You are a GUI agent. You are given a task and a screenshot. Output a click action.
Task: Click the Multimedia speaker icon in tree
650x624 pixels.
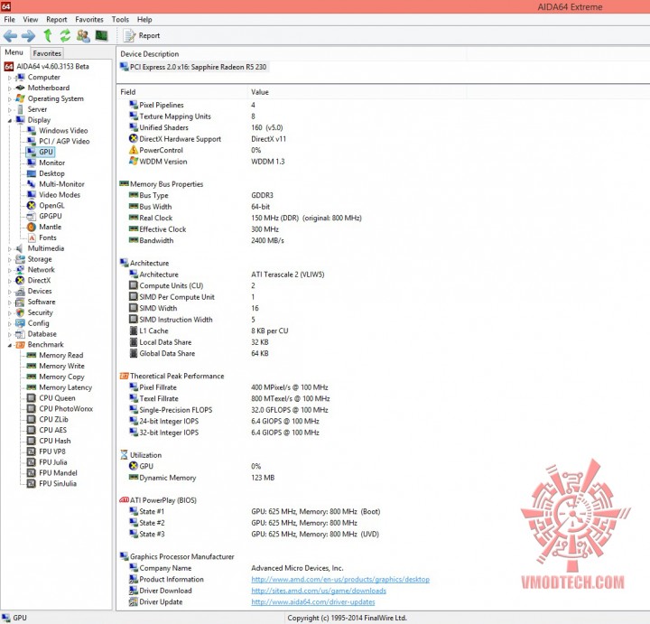tap(19, 248)
